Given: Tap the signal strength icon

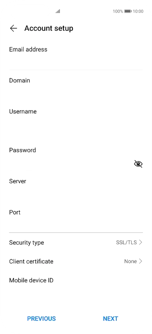Looking at the screenshot, I should coord(58,11).
